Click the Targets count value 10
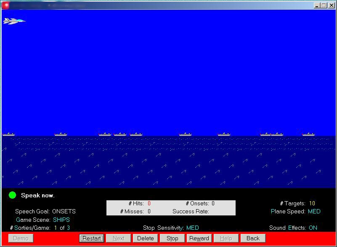Viewport: 337px width, 247px height. (312, 203)
